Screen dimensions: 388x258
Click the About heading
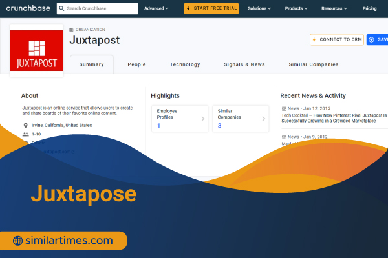[x=30, y=96]
